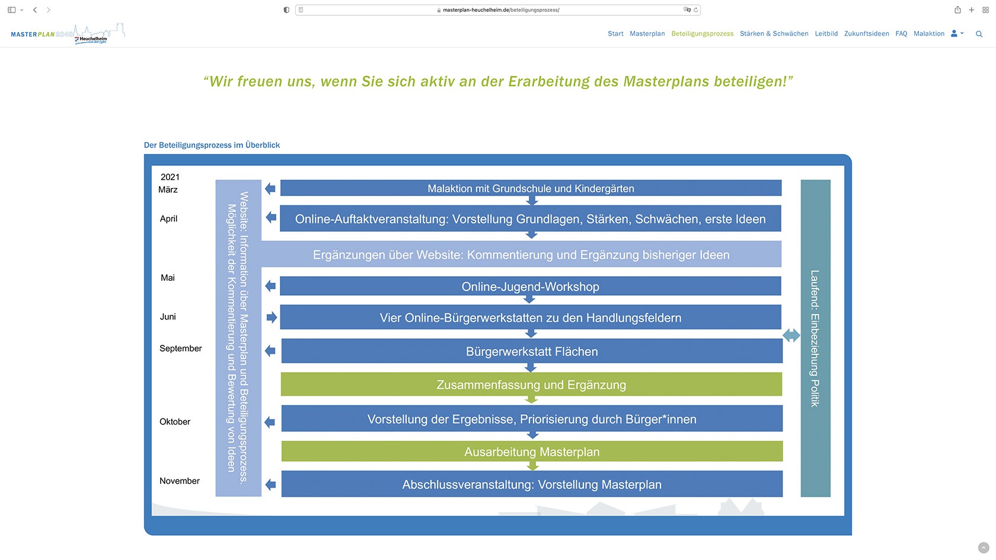996x560 pixels.
Task: Go back to the previous page
Action: pos(35,10)
